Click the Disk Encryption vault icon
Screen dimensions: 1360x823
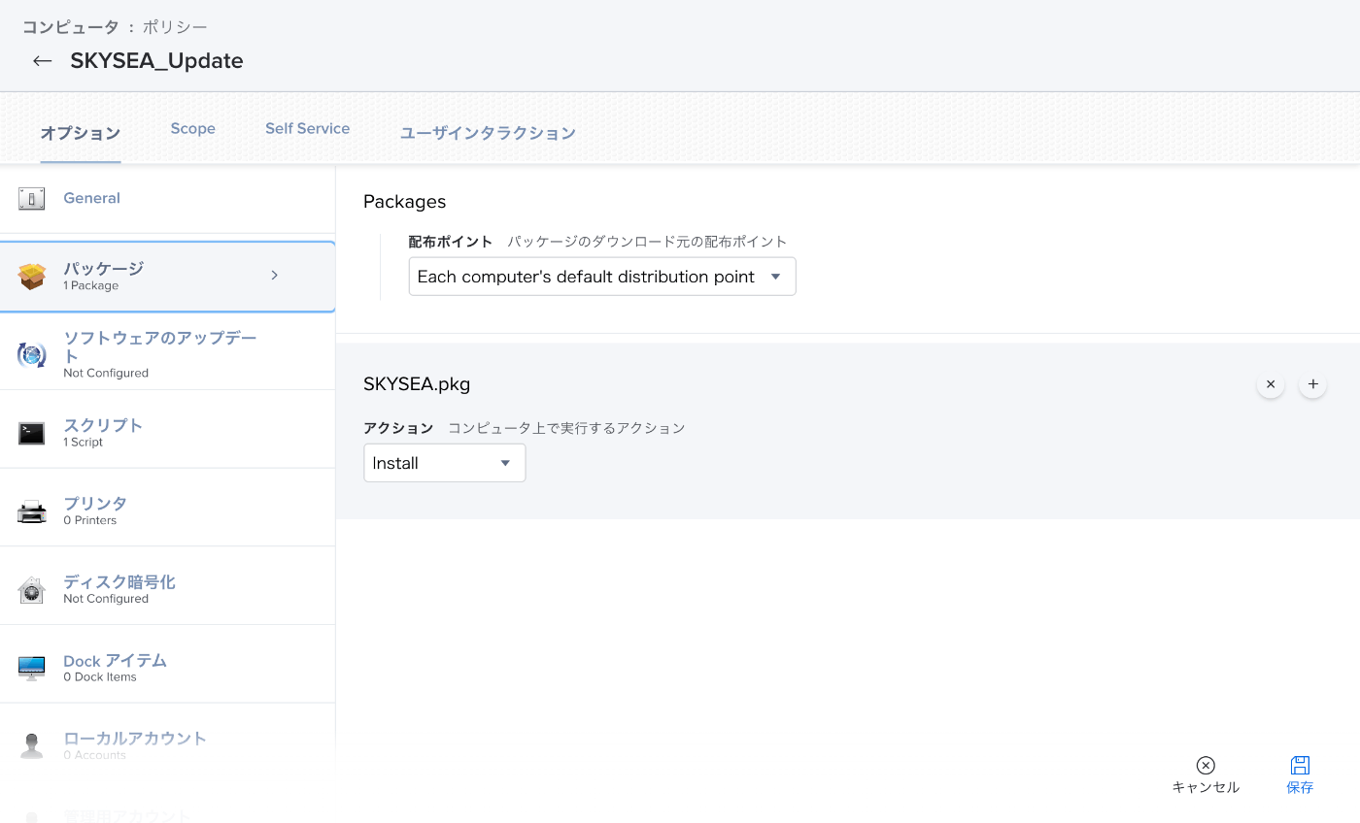coord(32,590)
